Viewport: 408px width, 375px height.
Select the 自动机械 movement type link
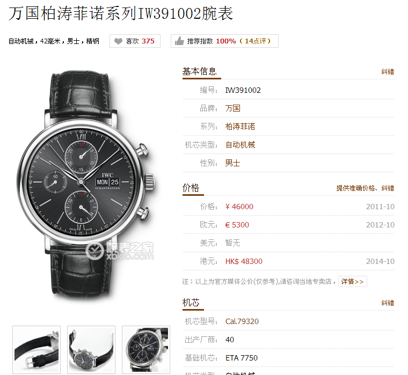click(240, 145)
